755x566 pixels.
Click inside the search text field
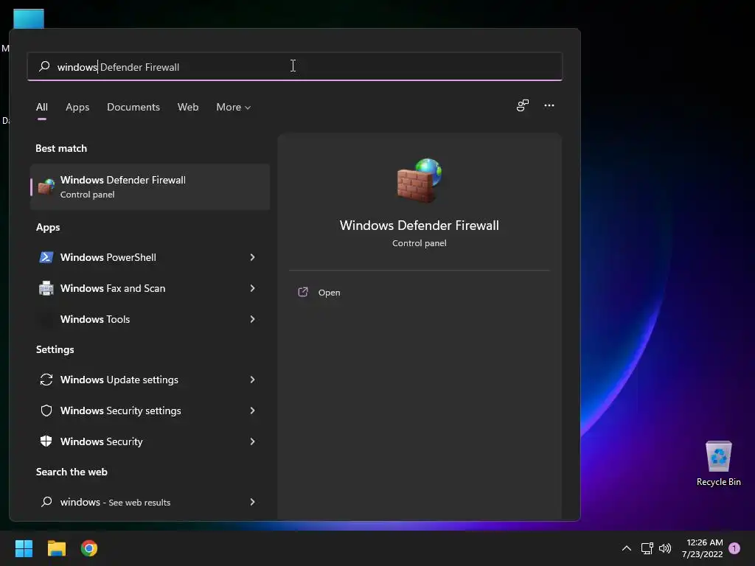(295, 66)
